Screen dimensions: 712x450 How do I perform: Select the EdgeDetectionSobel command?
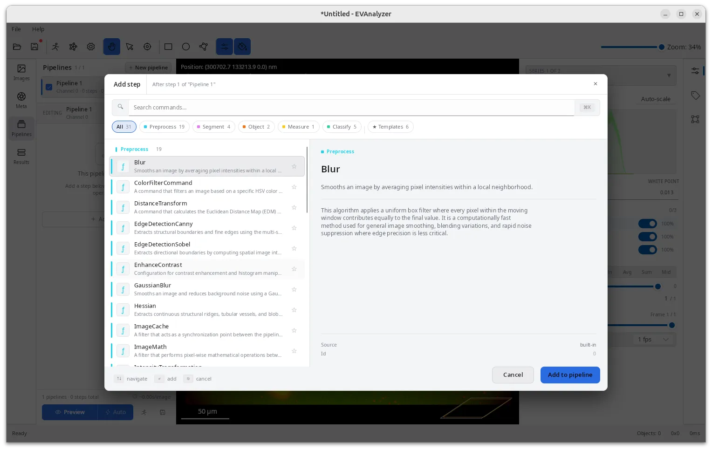(207, 248)
